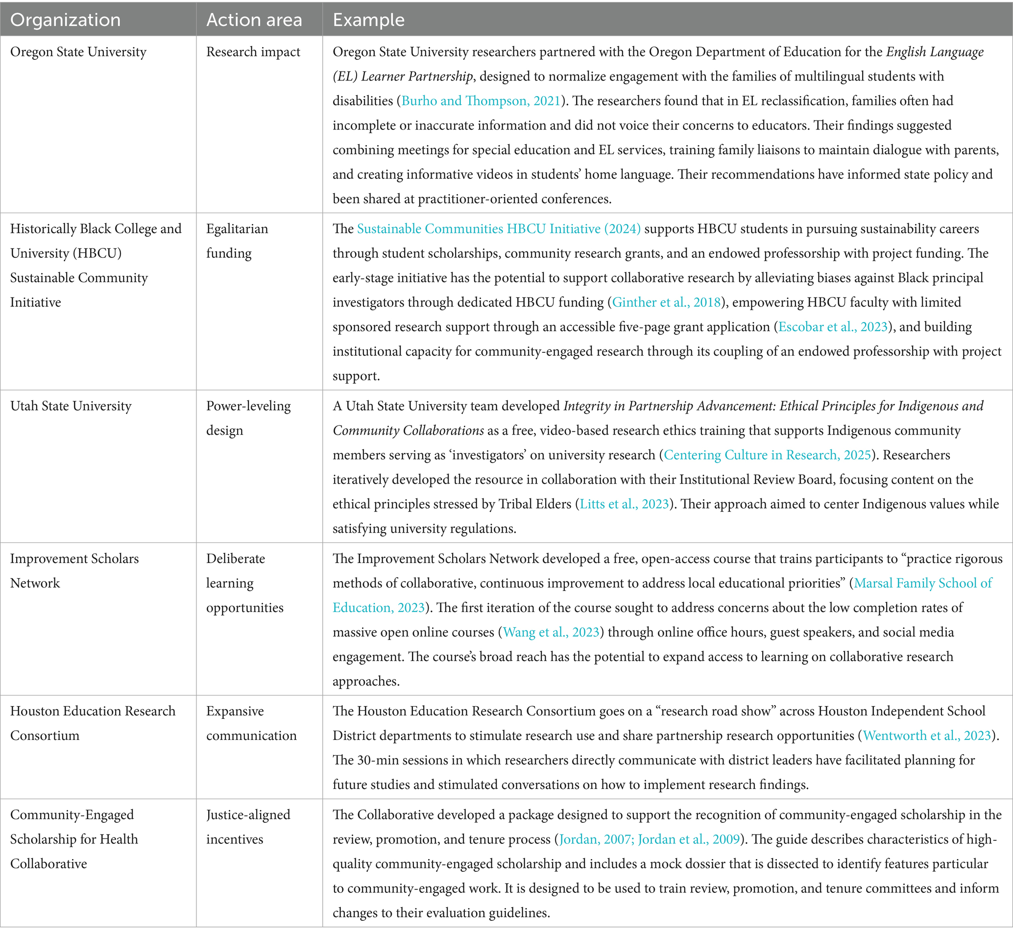The height and width of the screenshot is (936, 1013).
Task: Click the Action area column header
Action: [x=254, y=20]
